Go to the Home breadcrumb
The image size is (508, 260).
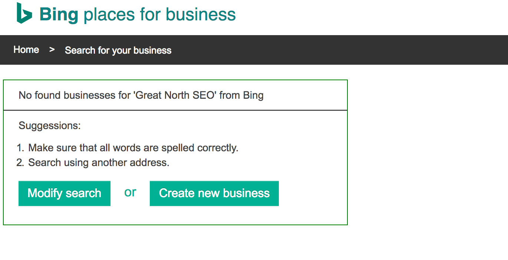(26, 50)
